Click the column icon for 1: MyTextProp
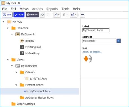 pos(26,78)
